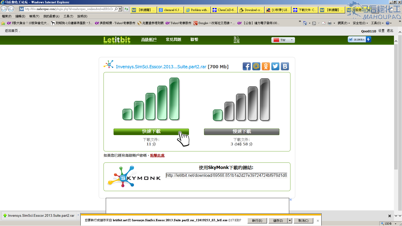Screen dimensions: 402x226
Task: Open the 安全性 dropdown menu
Action: click(360, 23)
